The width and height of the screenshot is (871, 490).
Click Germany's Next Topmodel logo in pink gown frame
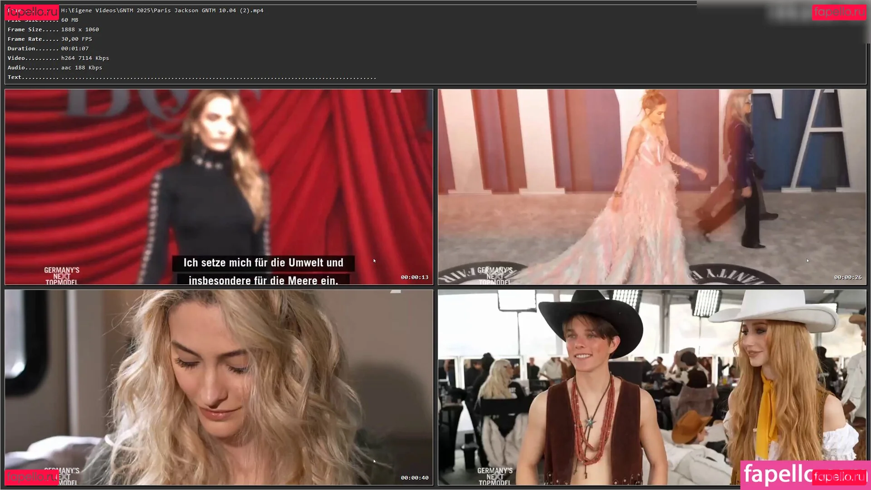(494, 275)
